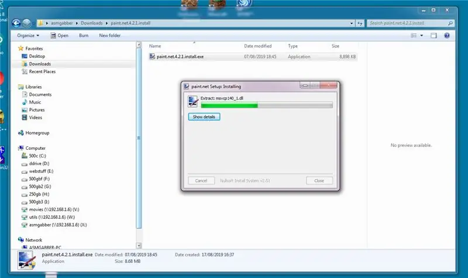Open the view options dropdown arrow
Viewport: 468px width, 278px height.
click(x=421, y=36)
